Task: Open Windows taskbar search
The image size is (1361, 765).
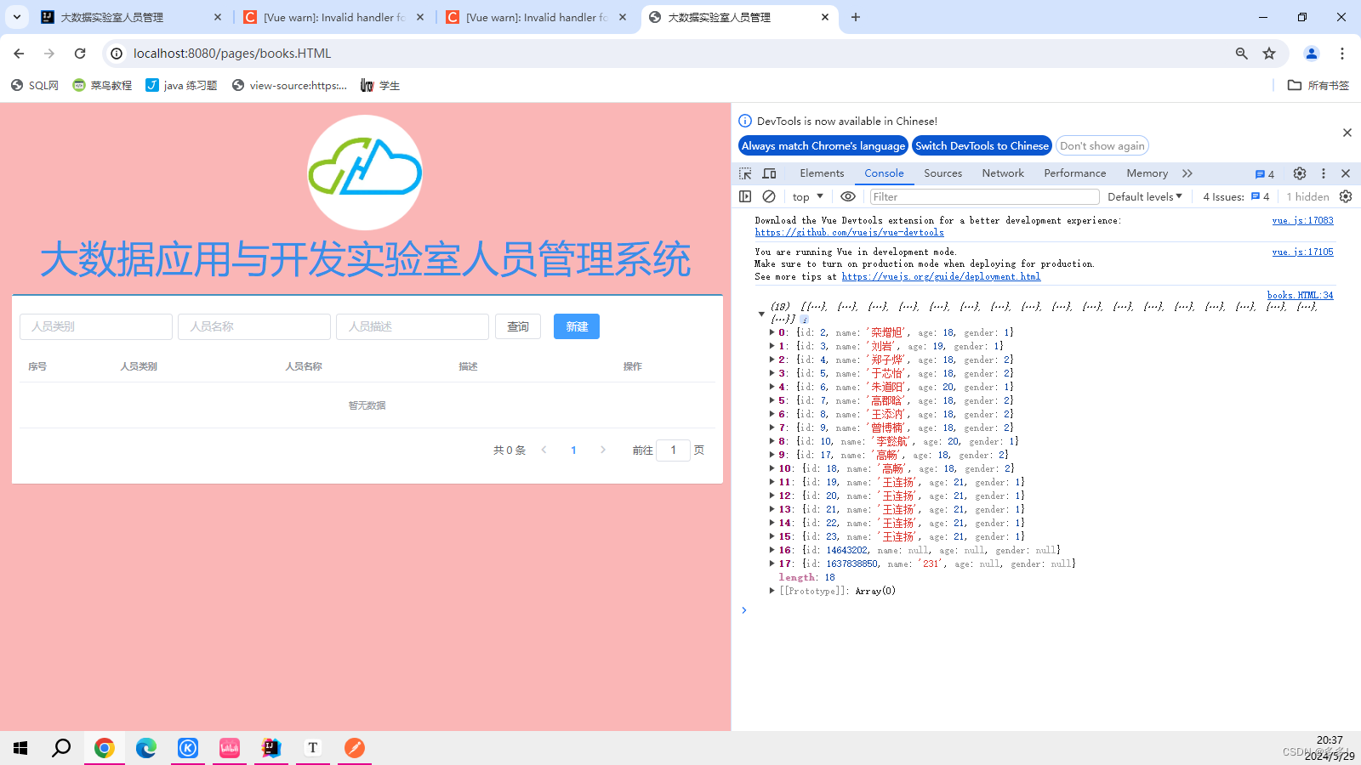Action: tap(61, 748)
